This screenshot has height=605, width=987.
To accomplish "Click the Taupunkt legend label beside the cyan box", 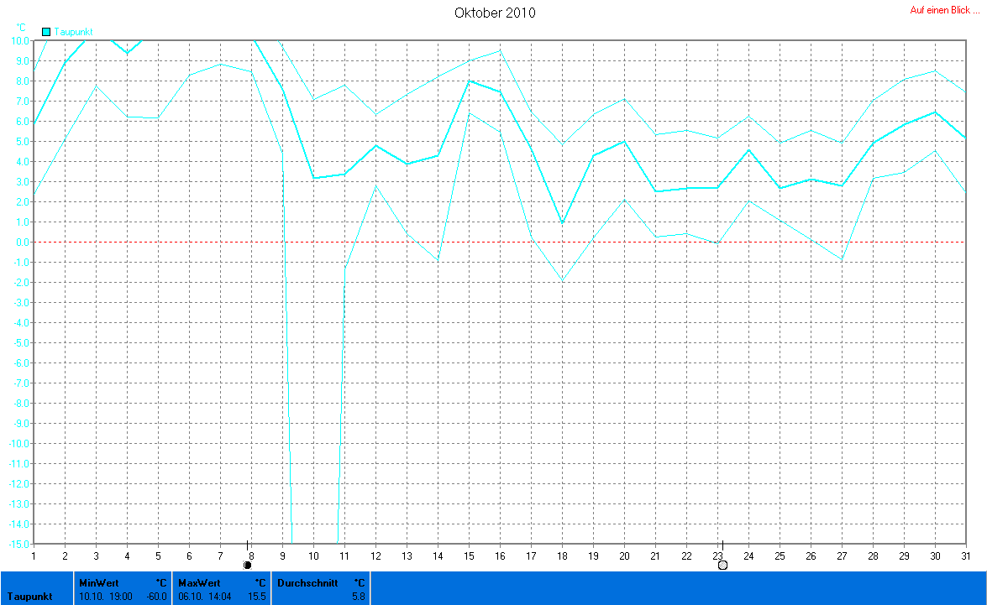I will 73,31.
